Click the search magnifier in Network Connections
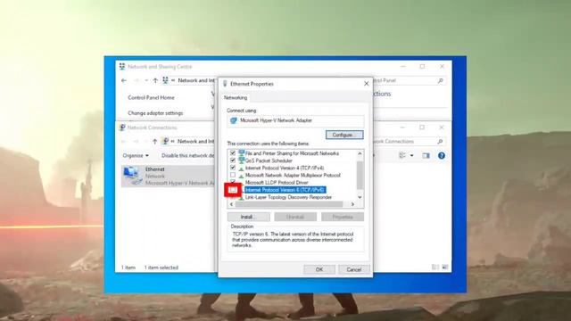571x321 pixels. coord(440,141)
